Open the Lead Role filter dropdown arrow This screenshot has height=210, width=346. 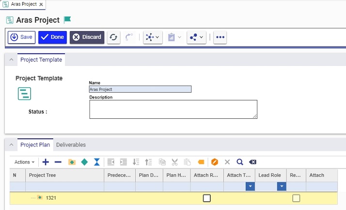click(282, 186)
